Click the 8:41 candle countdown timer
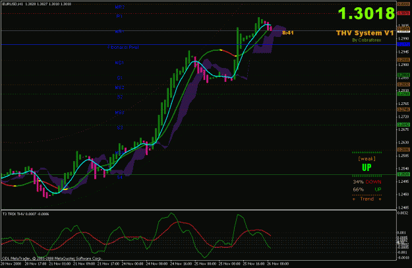412x268 pixels. click(287, 32)
